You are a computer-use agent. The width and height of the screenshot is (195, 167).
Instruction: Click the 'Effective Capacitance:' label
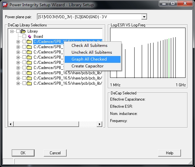tap(128, 99)
